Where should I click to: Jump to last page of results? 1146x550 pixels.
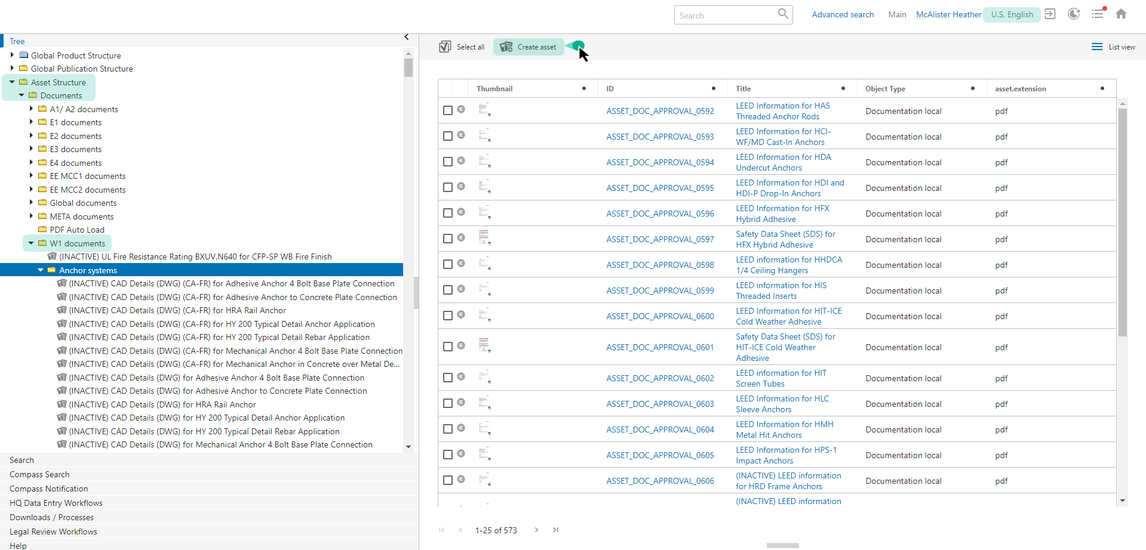point(555,530)
